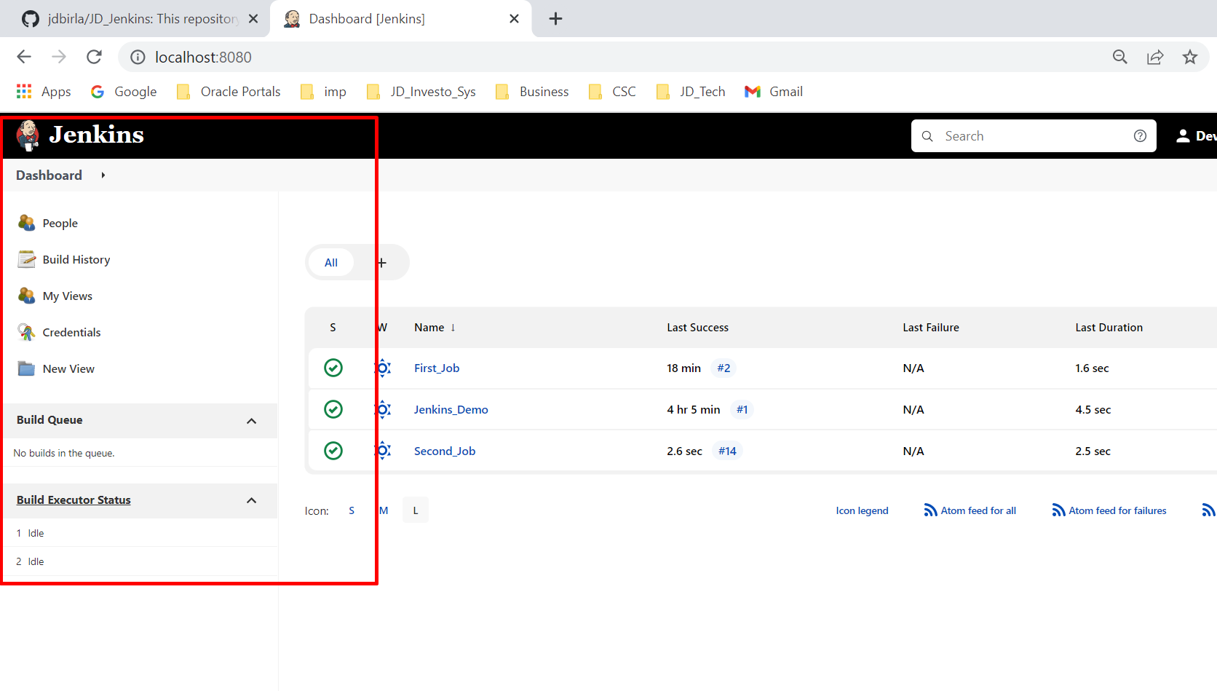This screenshot has height=691, width=1217.
Task: Open the Apps grid shortcut
Action: [44, 92]
